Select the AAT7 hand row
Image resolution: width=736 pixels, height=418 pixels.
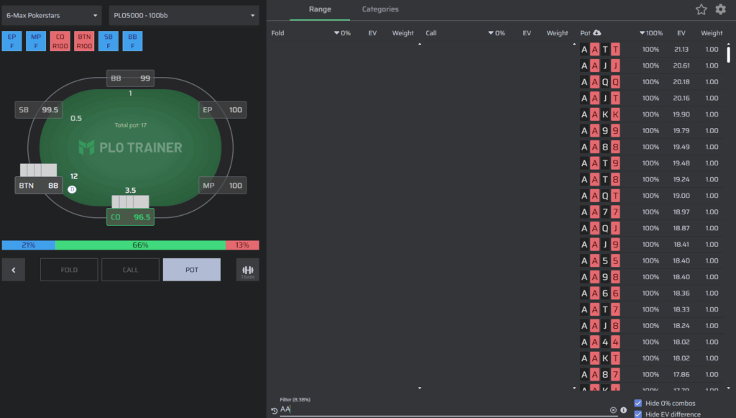pos(651,309)
